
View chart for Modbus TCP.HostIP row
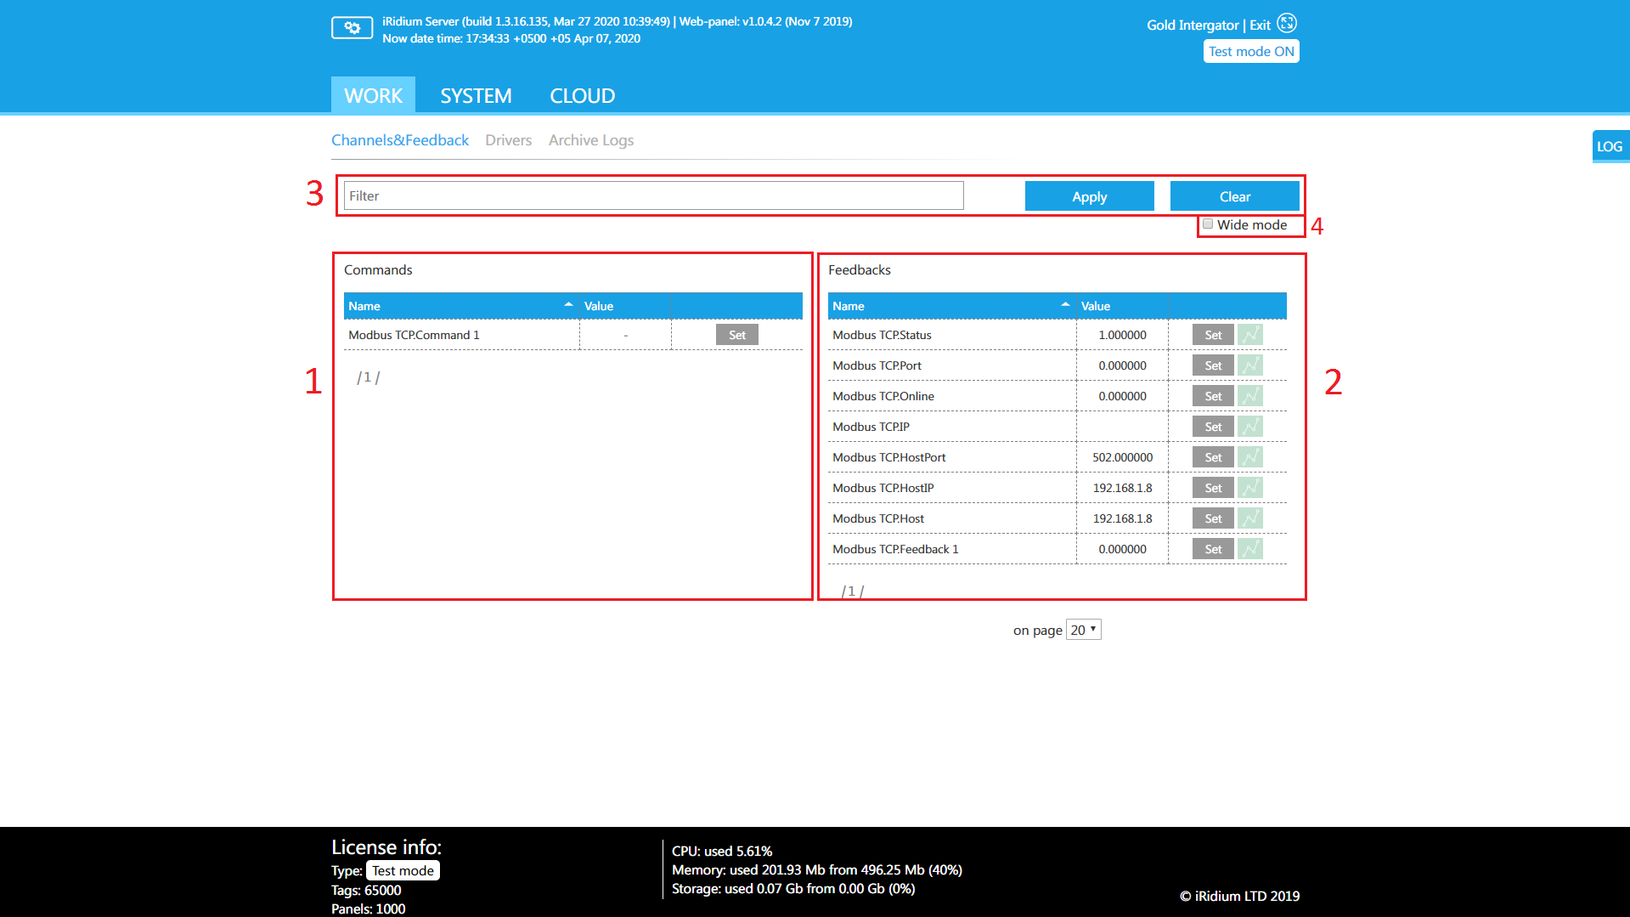click(x=1249, y=488)
